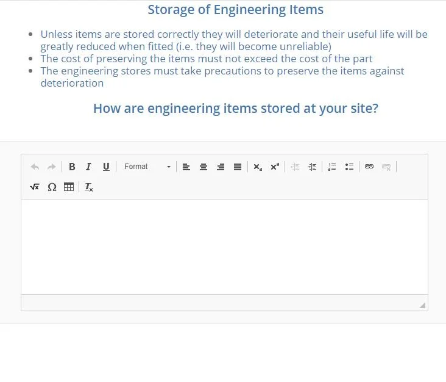Align text left
Image resolution: width=446 pixels, height=382 pixels.
(186, 167)
